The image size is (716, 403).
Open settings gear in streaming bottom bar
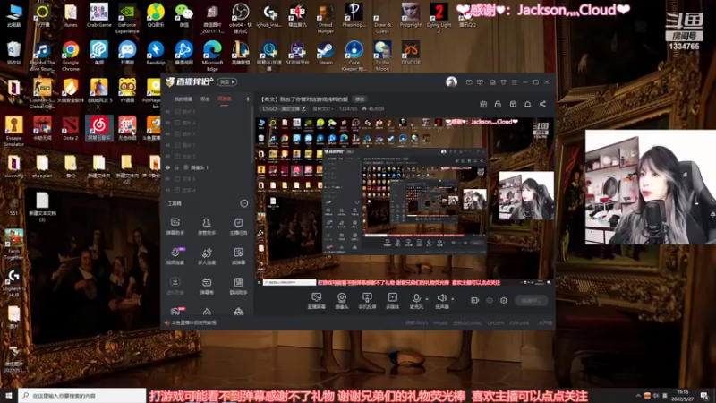click(504, 300)
